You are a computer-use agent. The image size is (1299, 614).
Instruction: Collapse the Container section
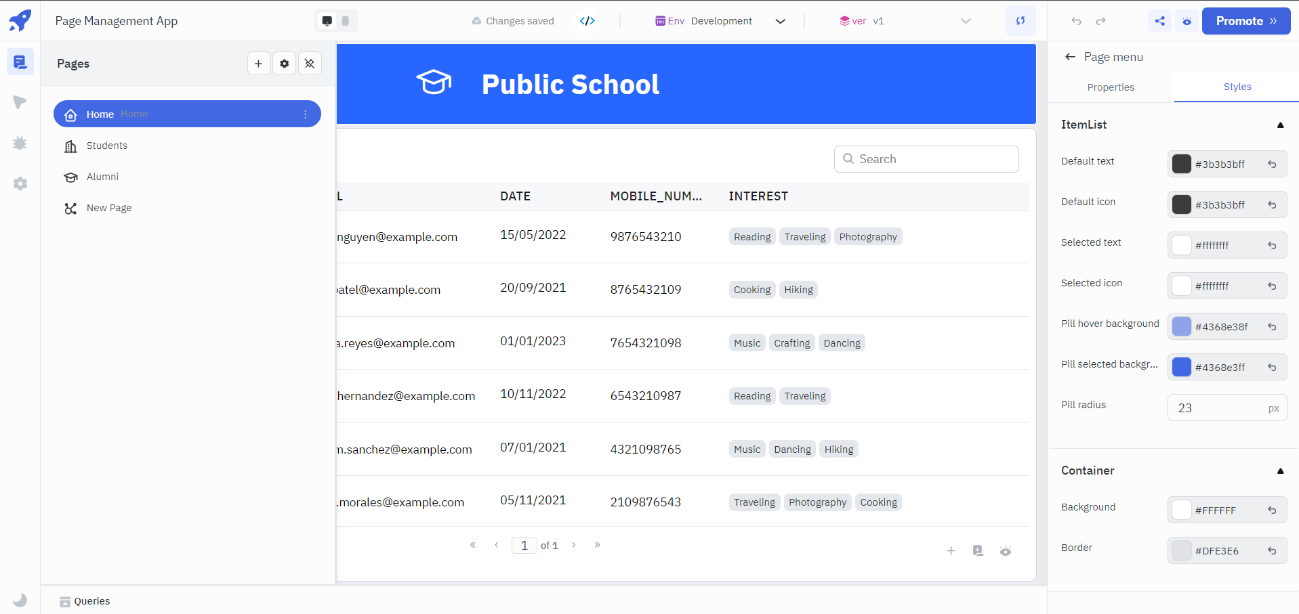[x=1280, y=470]
